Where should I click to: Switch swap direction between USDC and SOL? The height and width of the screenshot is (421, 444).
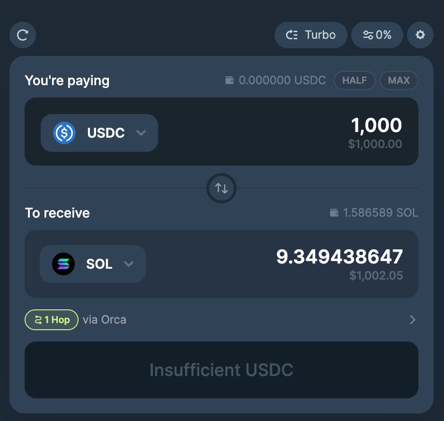[221, 188]
